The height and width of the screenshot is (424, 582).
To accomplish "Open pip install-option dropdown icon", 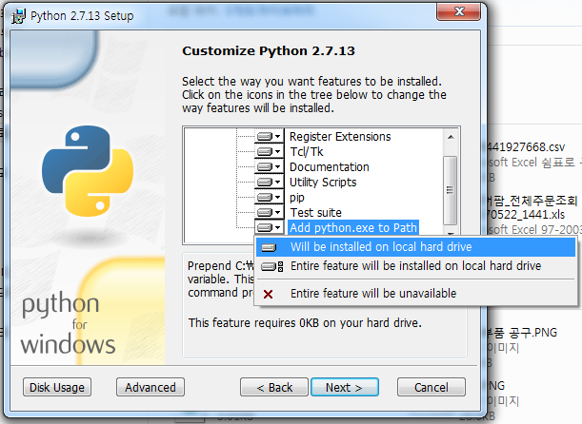I will [x=270, y=197].
